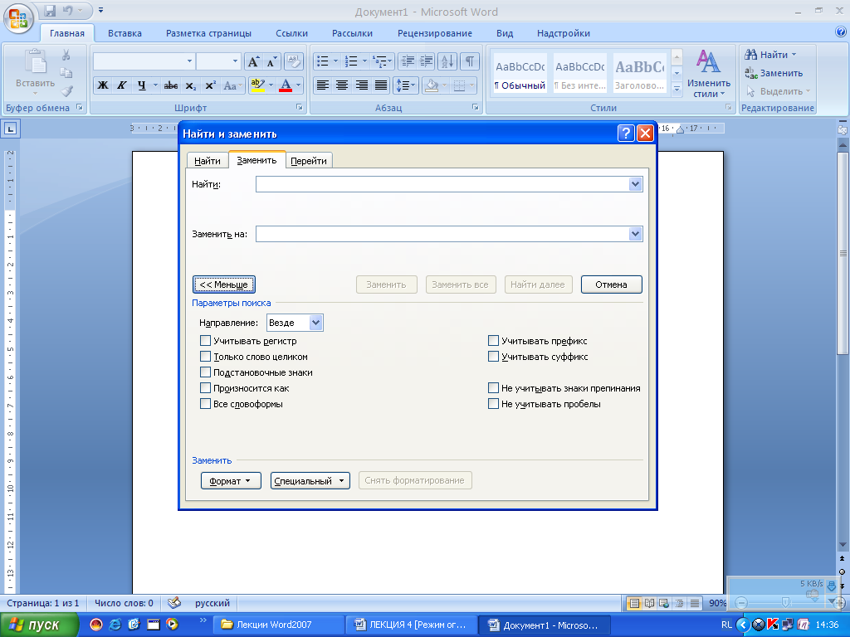Apply strikethrough formatting
Image resolution: width=850 pixels, height=637 pixels.
coord(171,85)
